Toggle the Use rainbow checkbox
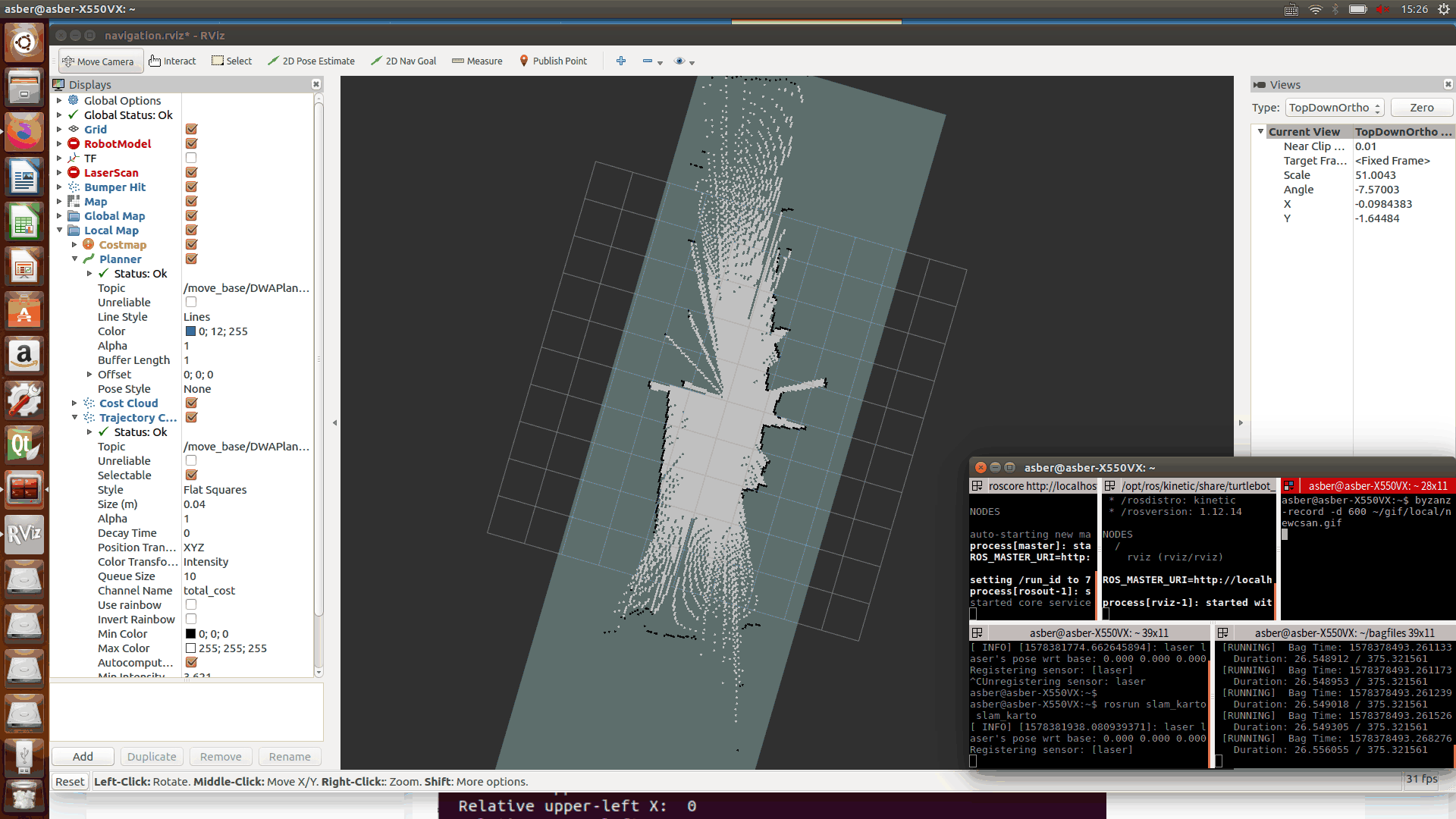The width and height of the screenshot is (1456, 819). coord(191,605)
